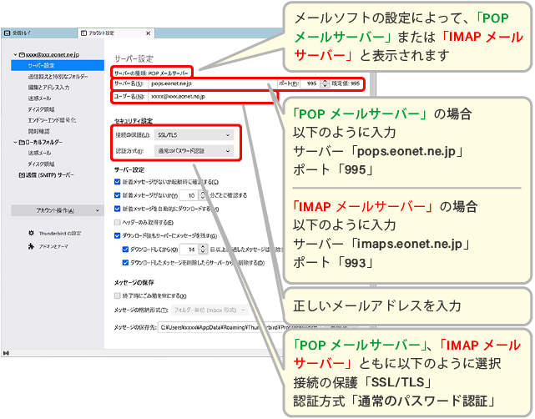Click the mail account icon beside xxxx@xxx.eonet.ne.jp

[x=22, y=54]
